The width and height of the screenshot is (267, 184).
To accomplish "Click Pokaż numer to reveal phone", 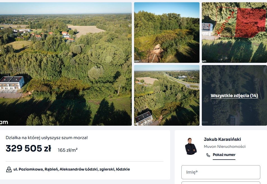I will click(x=224, y=155).
